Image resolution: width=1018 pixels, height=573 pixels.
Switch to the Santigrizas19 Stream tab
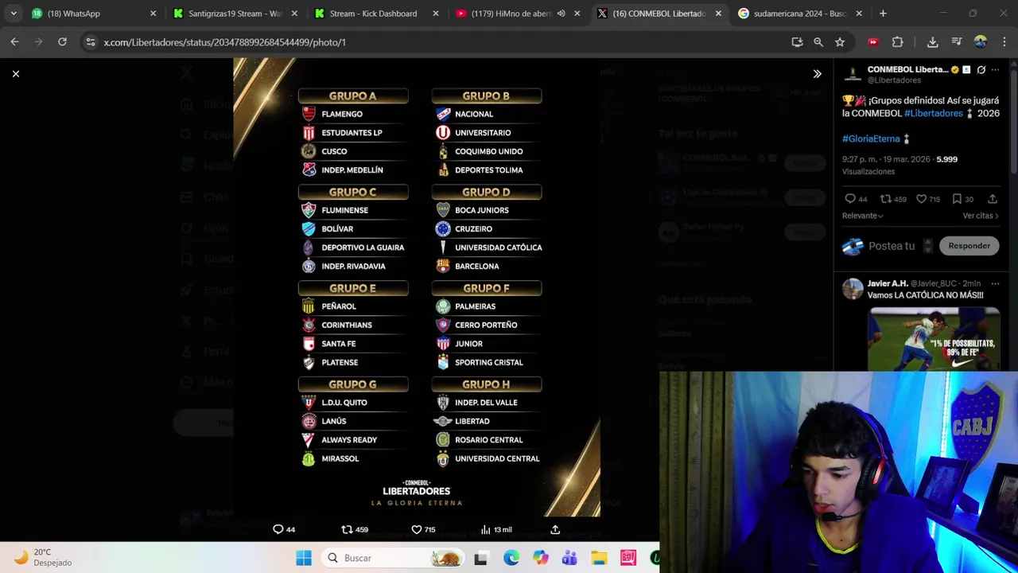235,14
